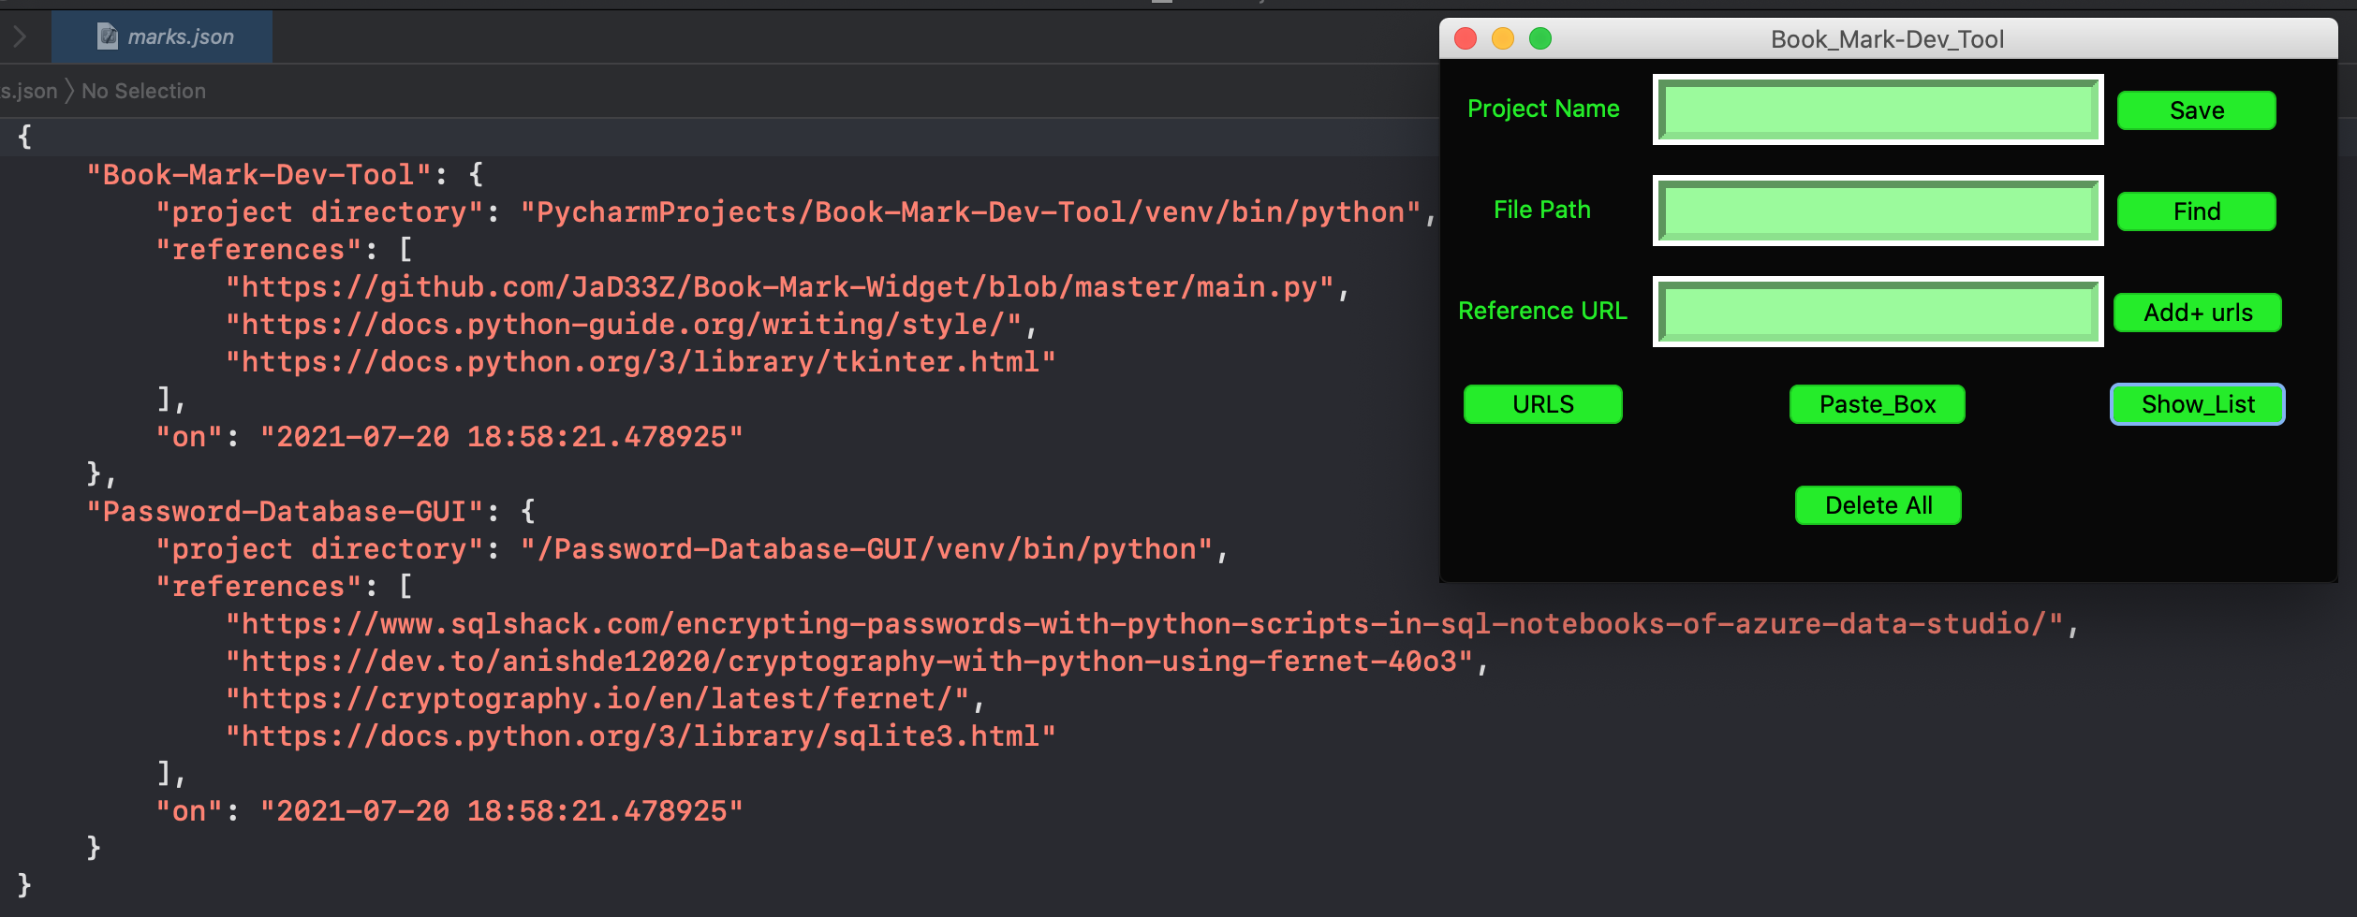This screenshot has width=2357, height=917.
Task: Click the Add+ urls button
Action: pos(2197,313)
